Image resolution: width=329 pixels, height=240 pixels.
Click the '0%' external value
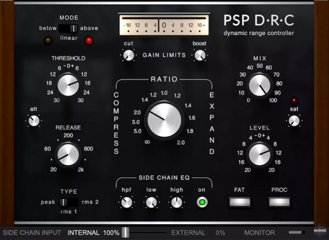(x=220, y=233)
